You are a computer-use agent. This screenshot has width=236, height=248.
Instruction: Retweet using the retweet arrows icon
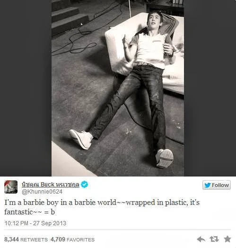tap(214, 239)
